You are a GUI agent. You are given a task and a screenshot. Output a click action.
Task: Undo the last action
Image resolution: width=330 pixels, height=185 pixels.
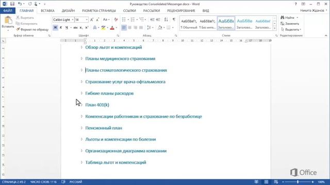tap(20, 4)
